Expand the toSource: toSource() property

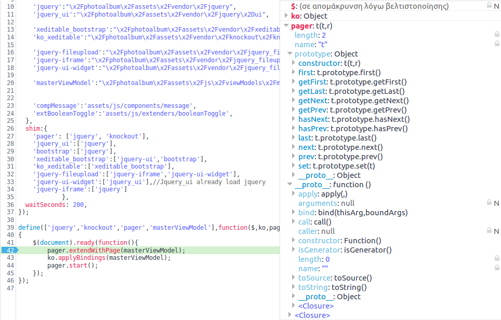point(293,277)
